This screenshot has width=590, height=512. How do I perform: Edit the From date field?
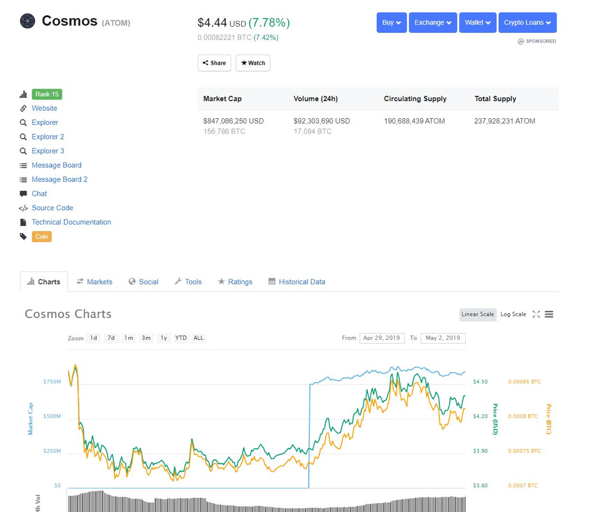coord(382,338)
